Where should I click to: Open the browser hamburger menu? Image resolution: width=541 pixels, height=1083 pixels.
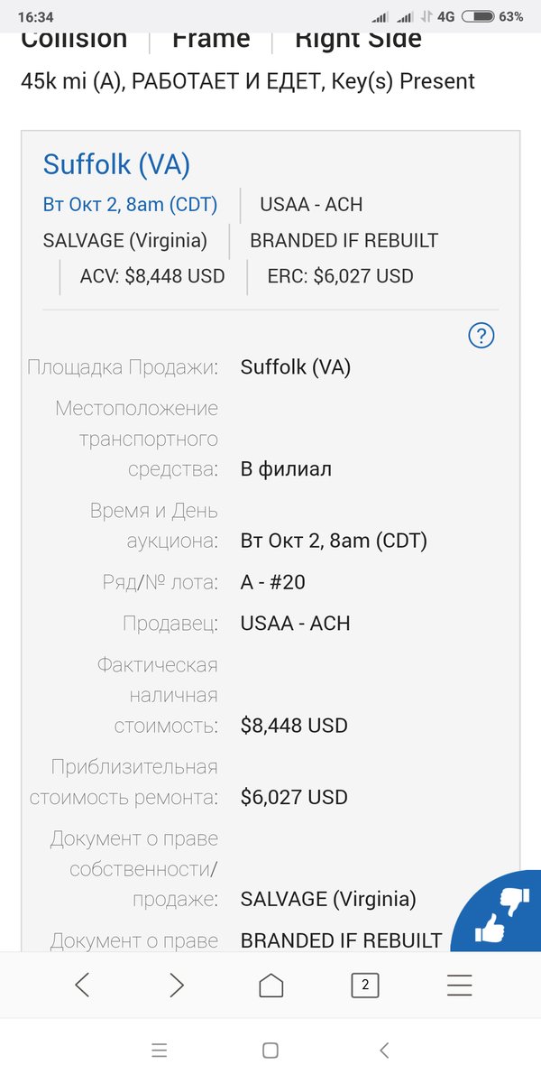click(459, 985)
